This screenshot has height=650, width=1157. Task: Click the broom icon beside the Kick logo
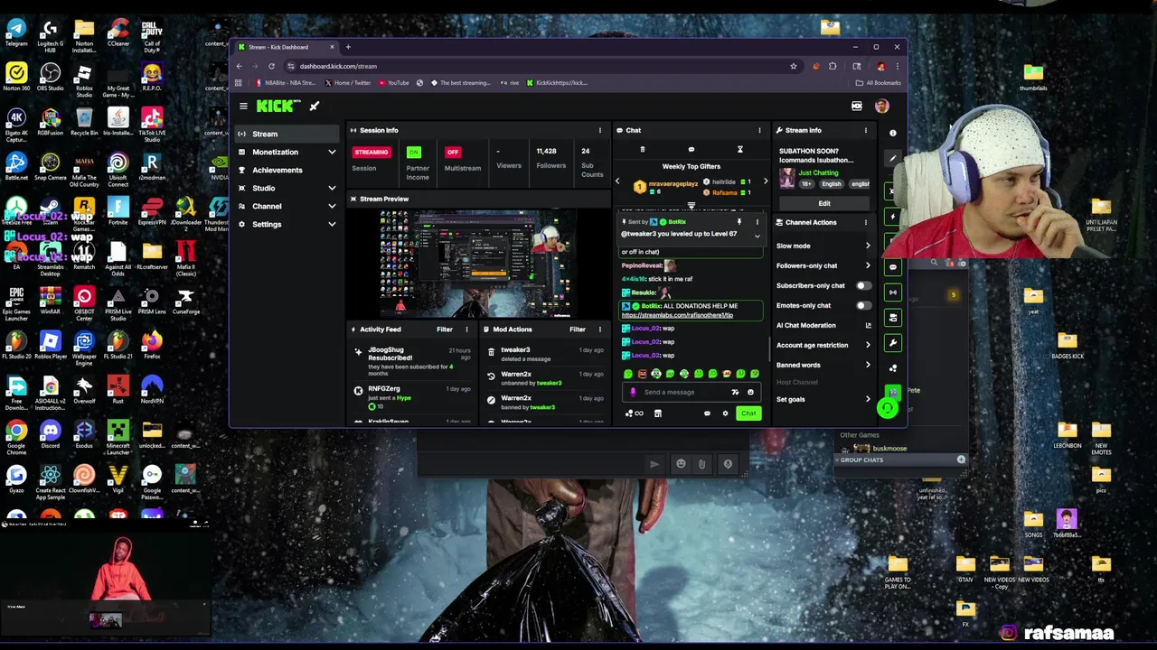pos(315,107)
